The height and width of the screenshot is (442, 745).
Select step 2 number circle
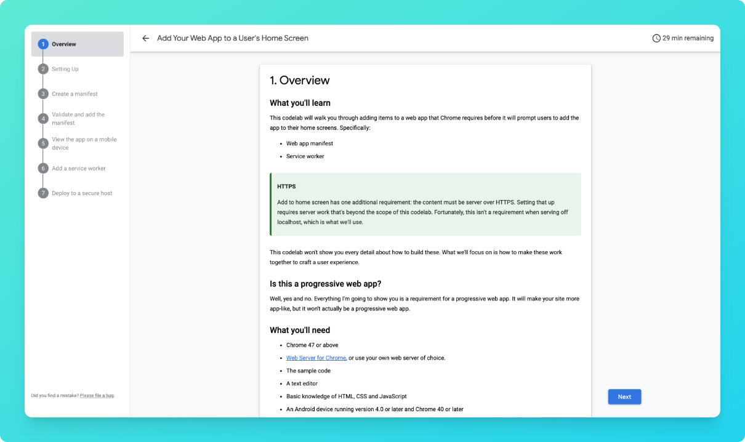click(x=43, y=69)
